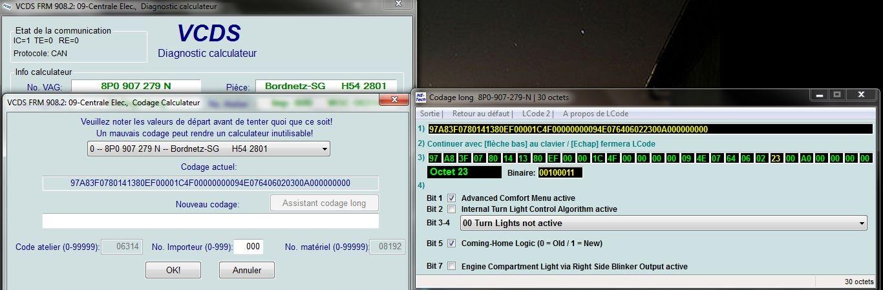
Task: Click the Annuler button
Action: pyautogui.click(x=247, y=269)
